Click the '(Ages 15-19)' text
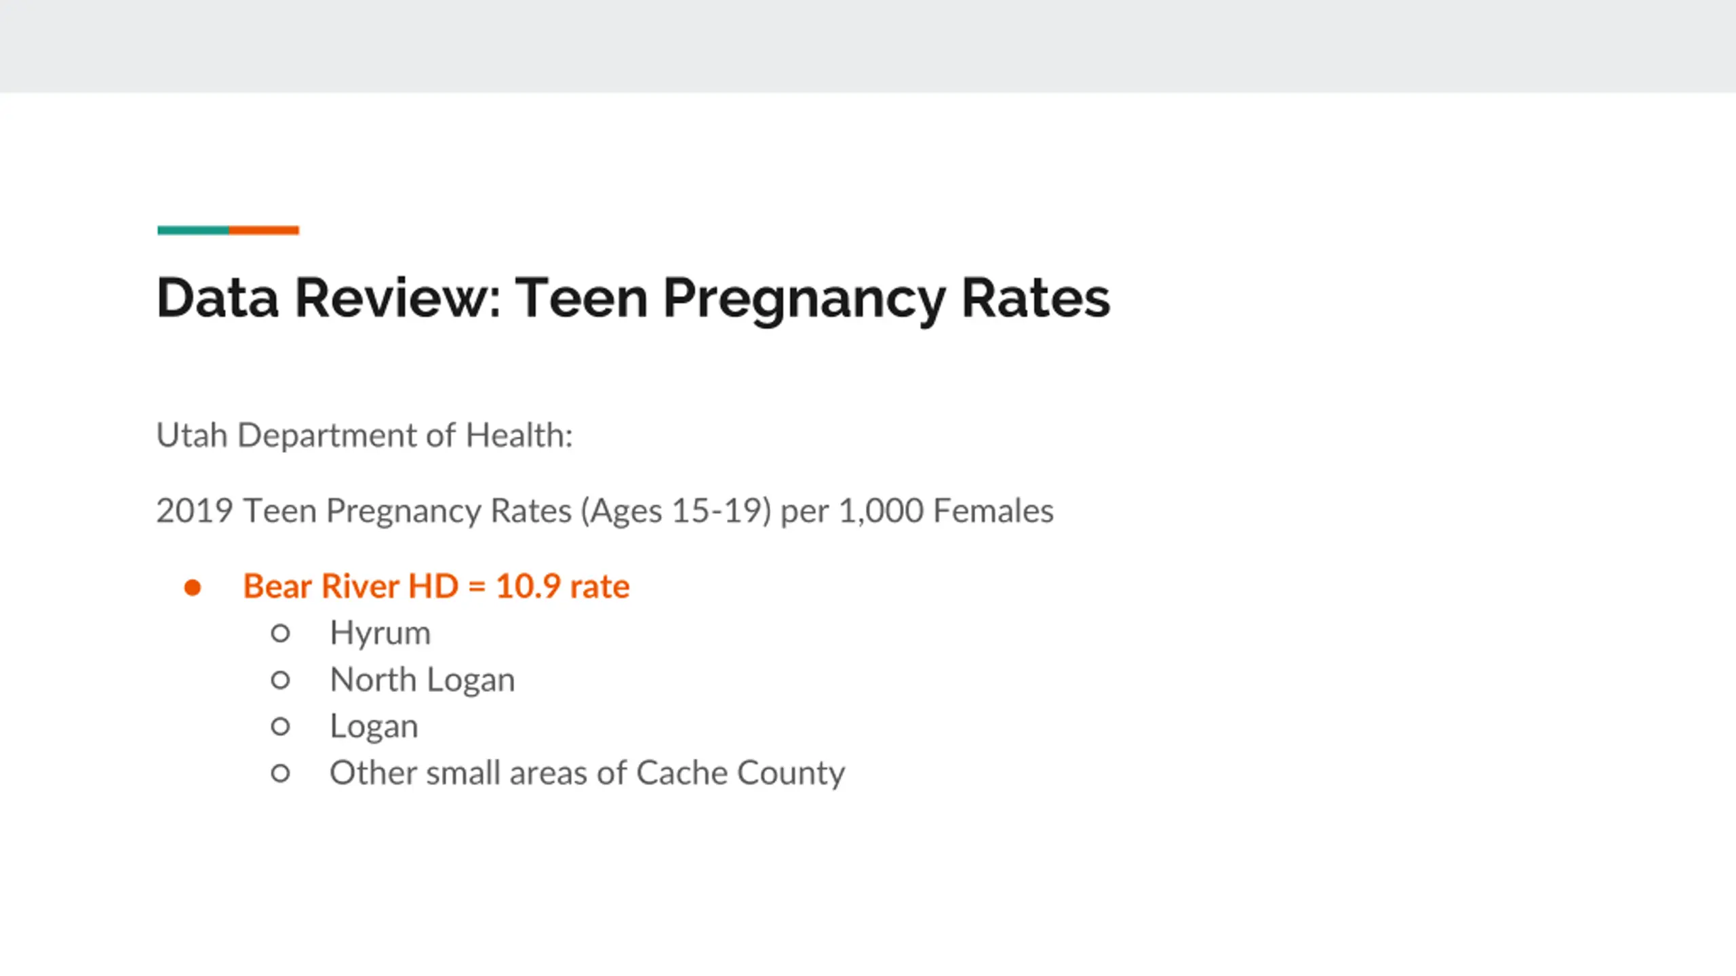The height and width of the screenshot is (976, 1736). pos(676,511)
